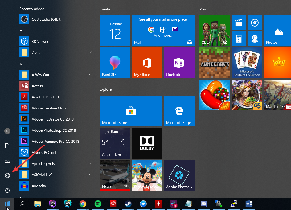Launch OBS Studio (64bit) from list
This screenshot has height=210, width=291.
click(x=46, y=19)
